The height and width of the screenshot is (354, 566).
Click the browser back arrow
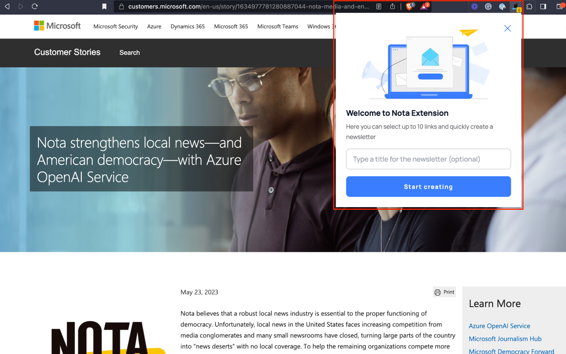pos(7,7)
